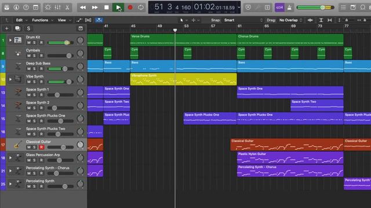The width and height of the screenshot is (371, 208).
Task: Stop playback
Action: coord(107,8)
